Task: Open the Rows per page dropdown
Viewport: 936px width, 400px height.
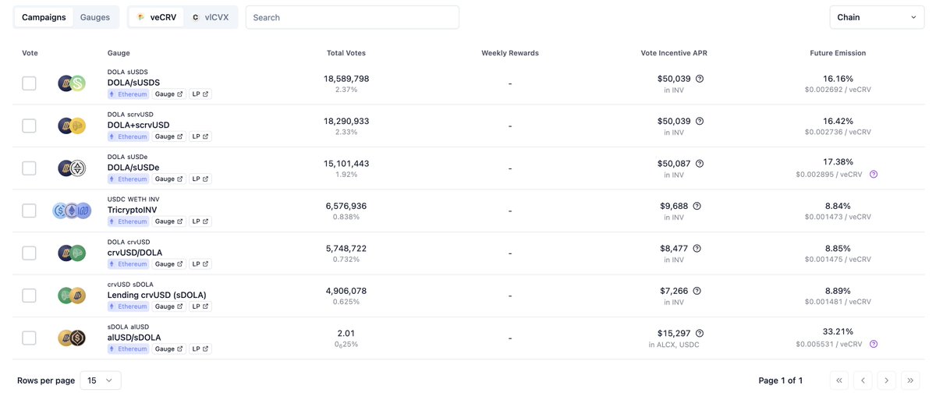Action: (x=101, y=381)
